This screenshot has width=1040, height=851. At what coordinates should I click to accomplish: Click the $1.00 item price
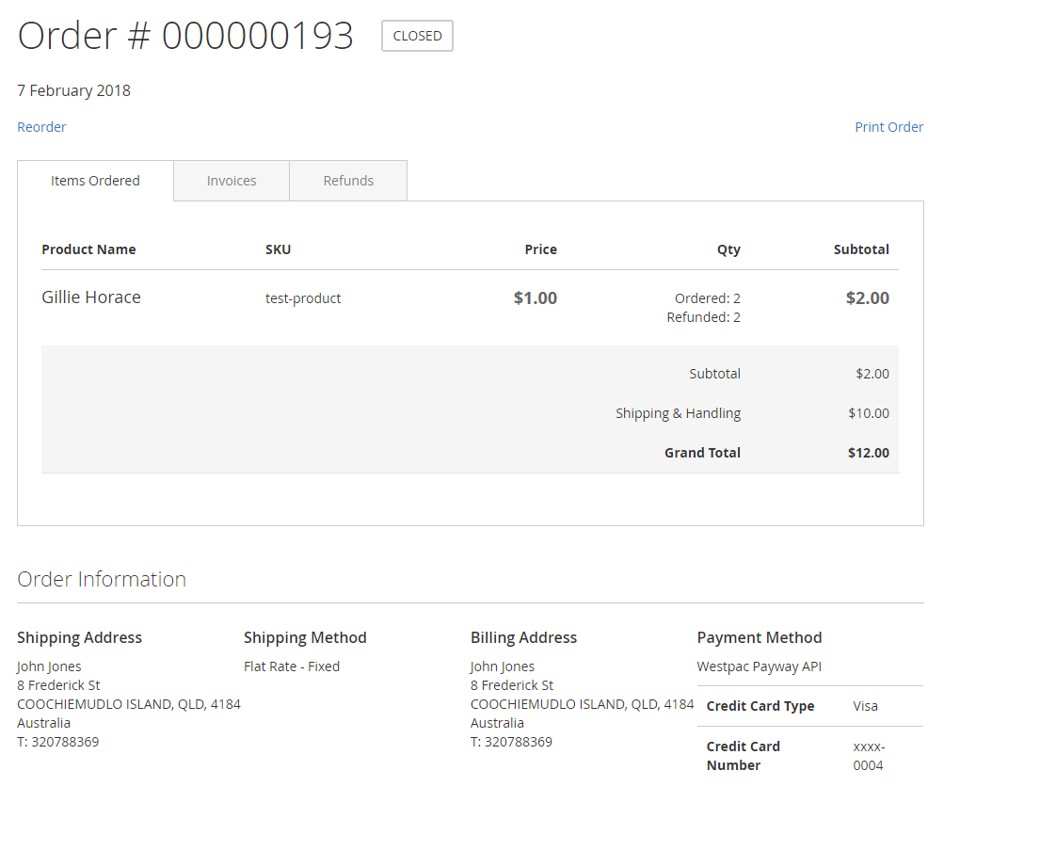[535, 298]
